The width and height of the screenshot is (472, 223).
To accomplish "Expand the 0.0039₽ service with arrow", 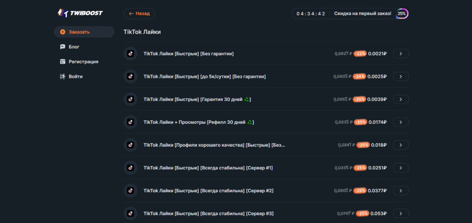I will coord(400,99).
